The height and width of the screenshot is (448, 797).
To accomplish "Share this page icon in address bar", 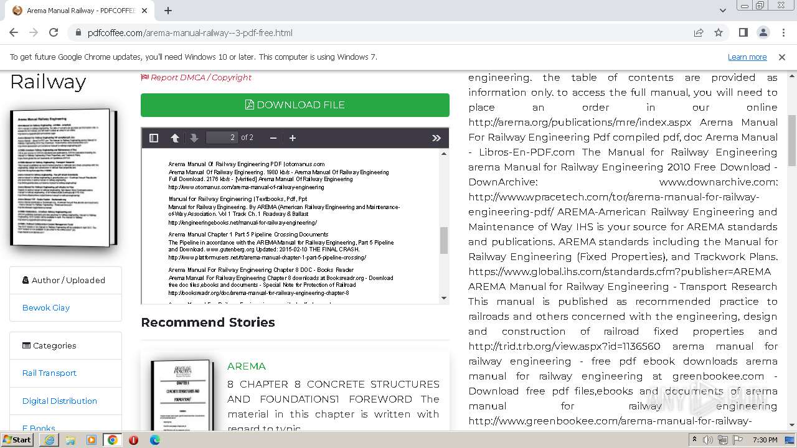I will click(x=699, y=33).
